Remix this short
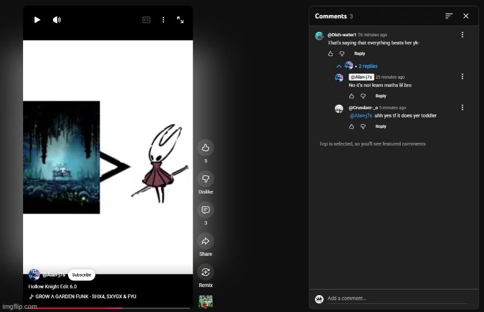The height and width of the screenshot is (312, 484). pyautogui.click(x=205, y=272)
